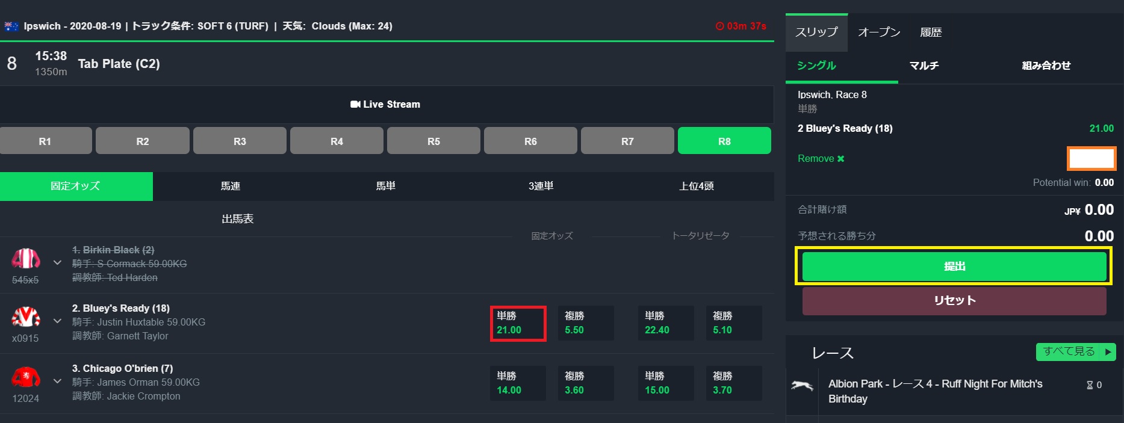Image resolution: width=1124 pixels, height=423 pixels.
Task: Select race R5 button
Action: point(433,141)
